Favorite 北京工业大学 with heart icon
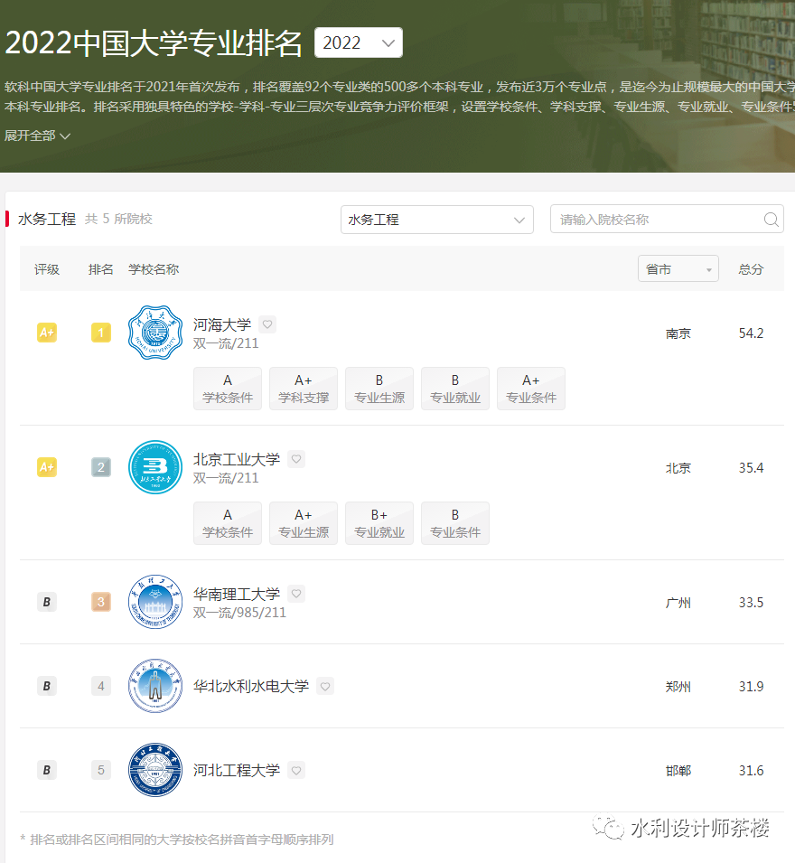 (296, 459)
